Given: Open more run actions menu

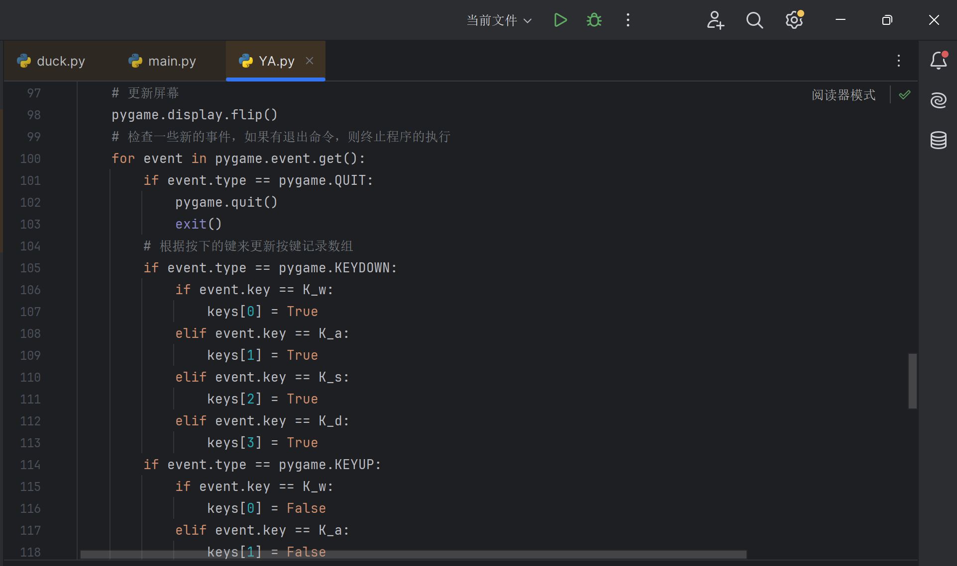Looking at the screenshot, I should point(628,20).
